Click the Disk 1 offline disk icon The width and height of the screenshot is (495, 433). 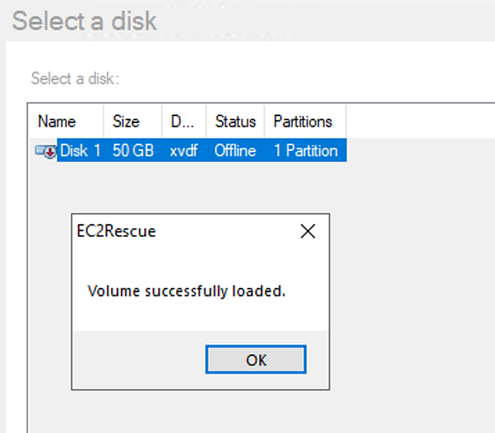click(46, 151)
